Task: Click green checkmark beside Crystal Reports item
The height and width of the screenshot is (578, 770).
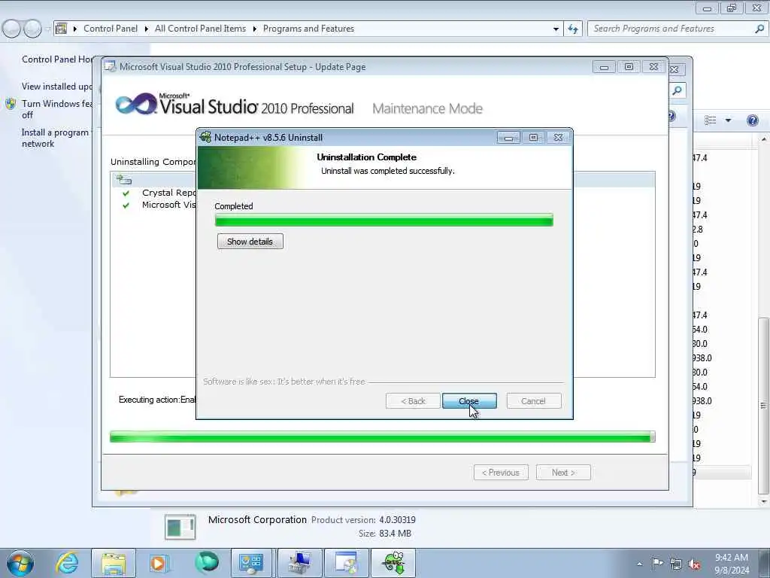Action: point(126,193)
